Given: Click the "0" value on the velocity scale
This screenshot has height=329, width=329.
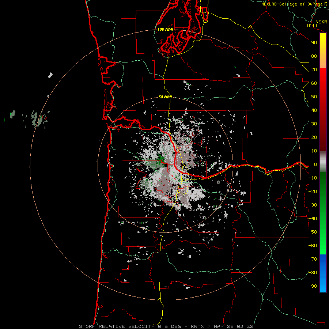Looking at the screenshot, I should 315,164.
